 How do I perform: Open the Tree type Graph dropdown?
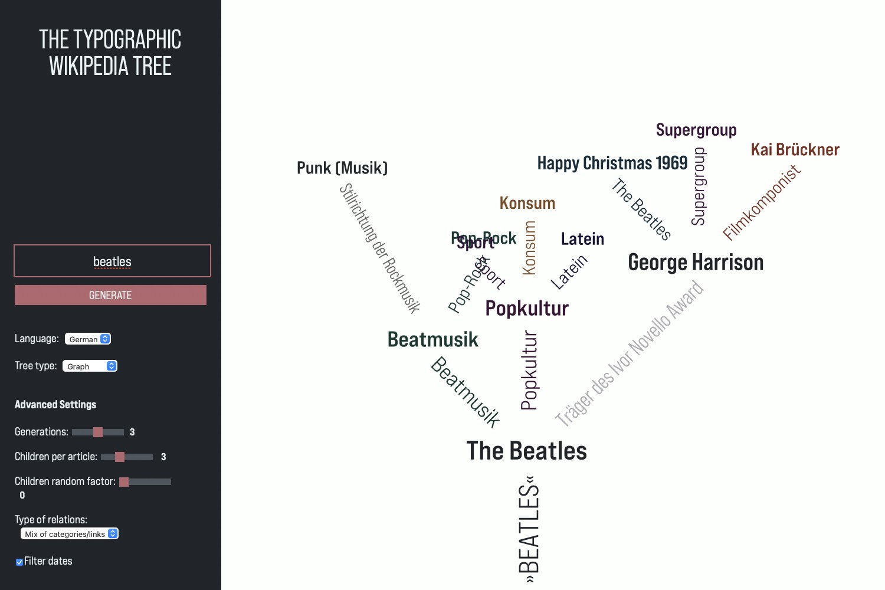click(x=90, y=366)
